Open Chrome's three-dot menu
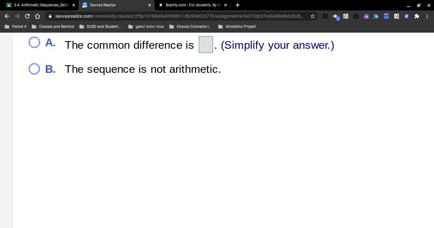 click(427, 16)
